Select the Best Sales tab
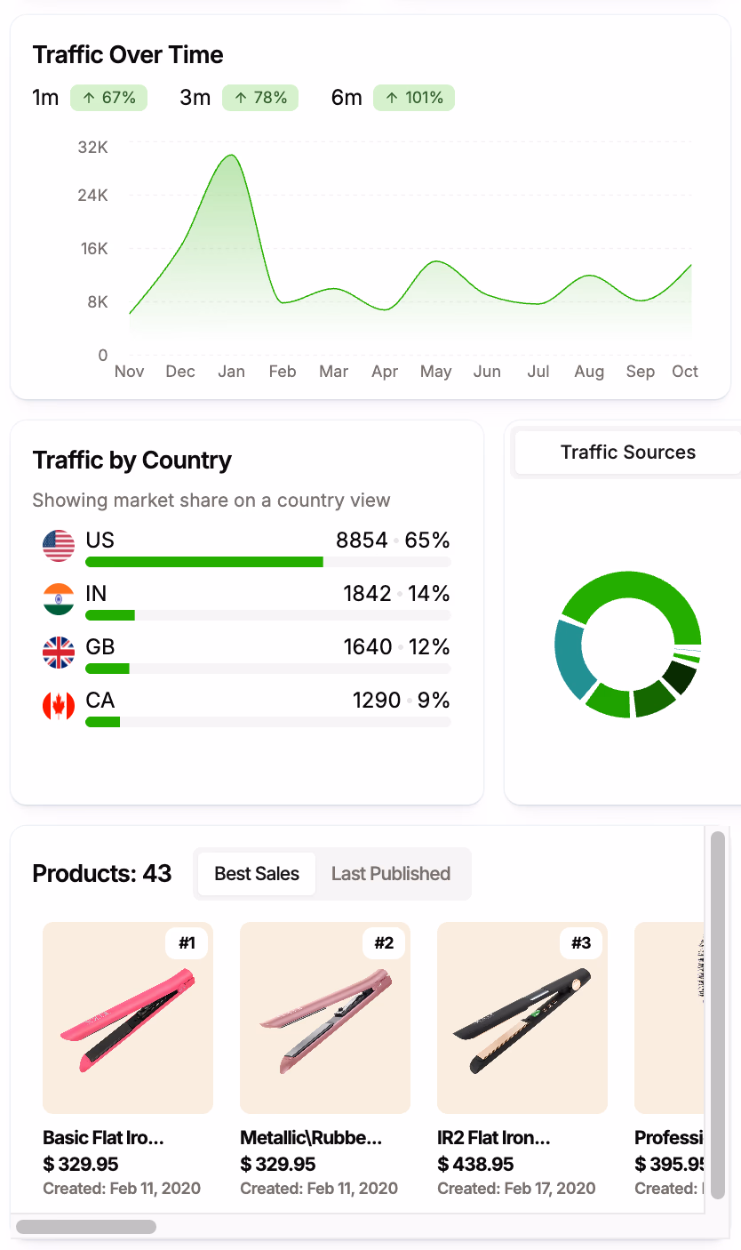The height and width of the screenshot is (1250, 741). pyautogui.click(x=257, y=874)
